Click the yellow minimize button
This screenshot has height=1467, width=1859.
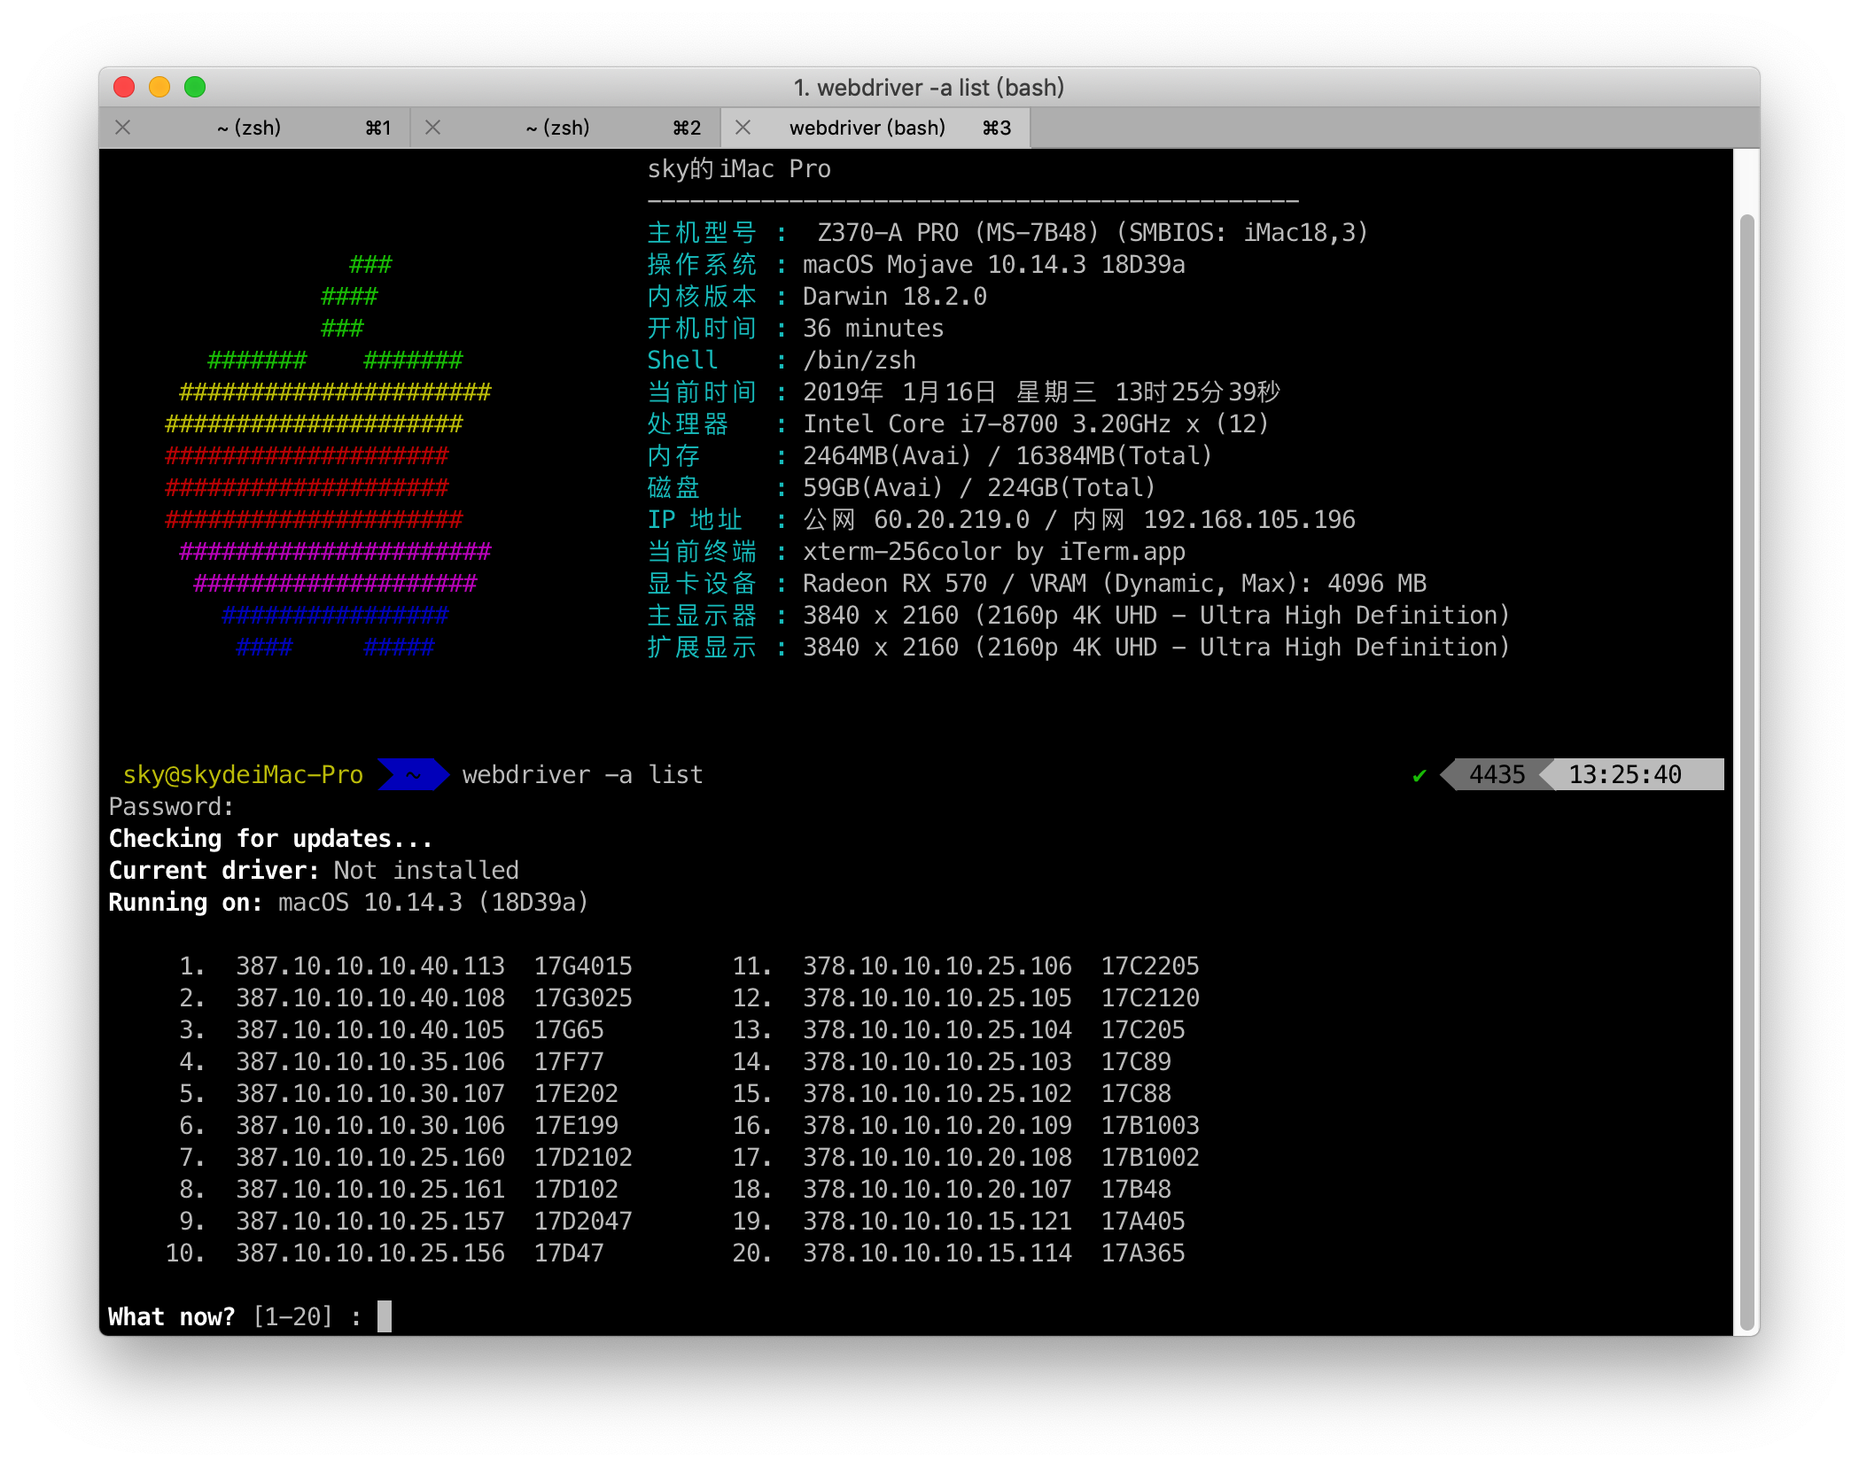pyautogui.click(x=159, y=87)
